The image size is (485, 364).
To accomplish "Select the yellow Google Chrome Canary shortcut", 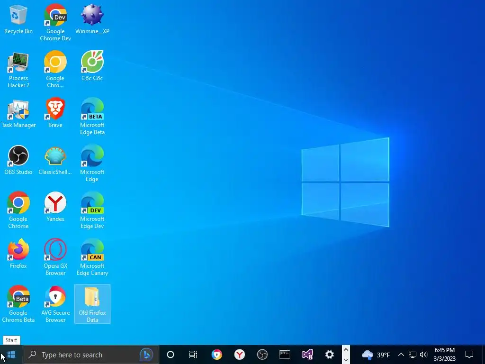I will coord(55,70).
